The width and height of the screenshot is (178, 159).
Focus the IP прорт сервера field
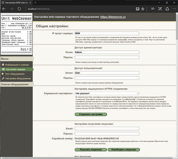(x=107, y=33)
